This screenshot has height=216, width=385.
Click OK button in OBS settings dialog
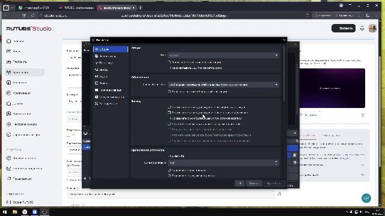[239, 183]
